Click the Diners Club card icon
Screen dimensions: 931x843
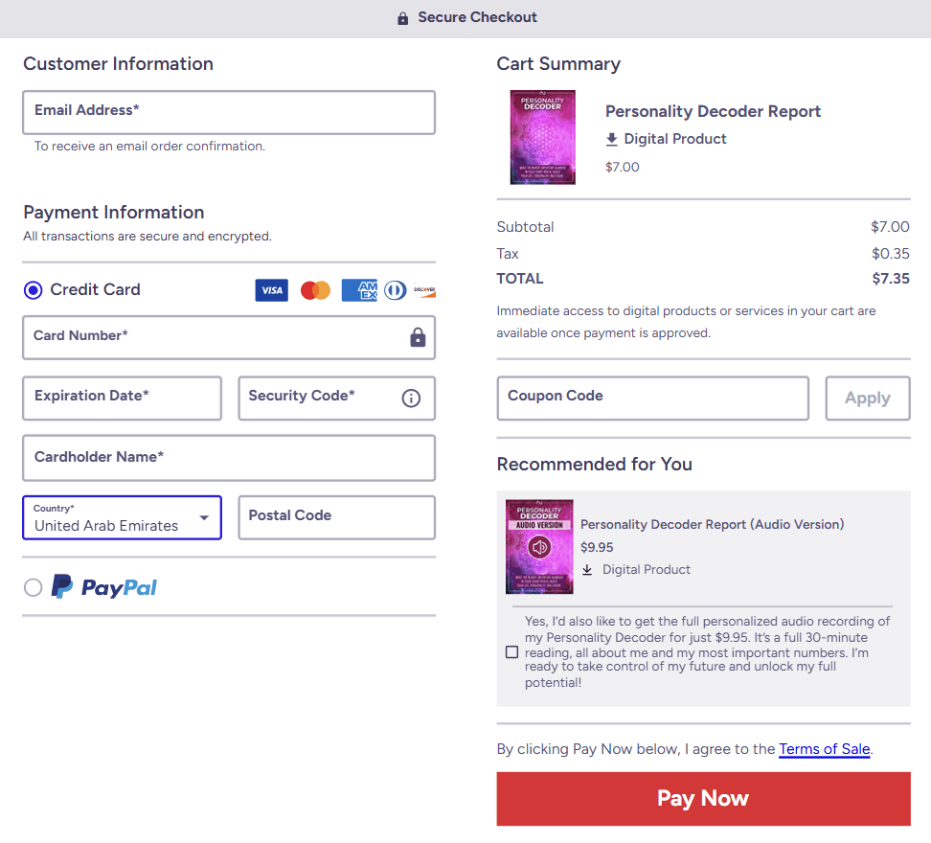click(x=395, y=289)
